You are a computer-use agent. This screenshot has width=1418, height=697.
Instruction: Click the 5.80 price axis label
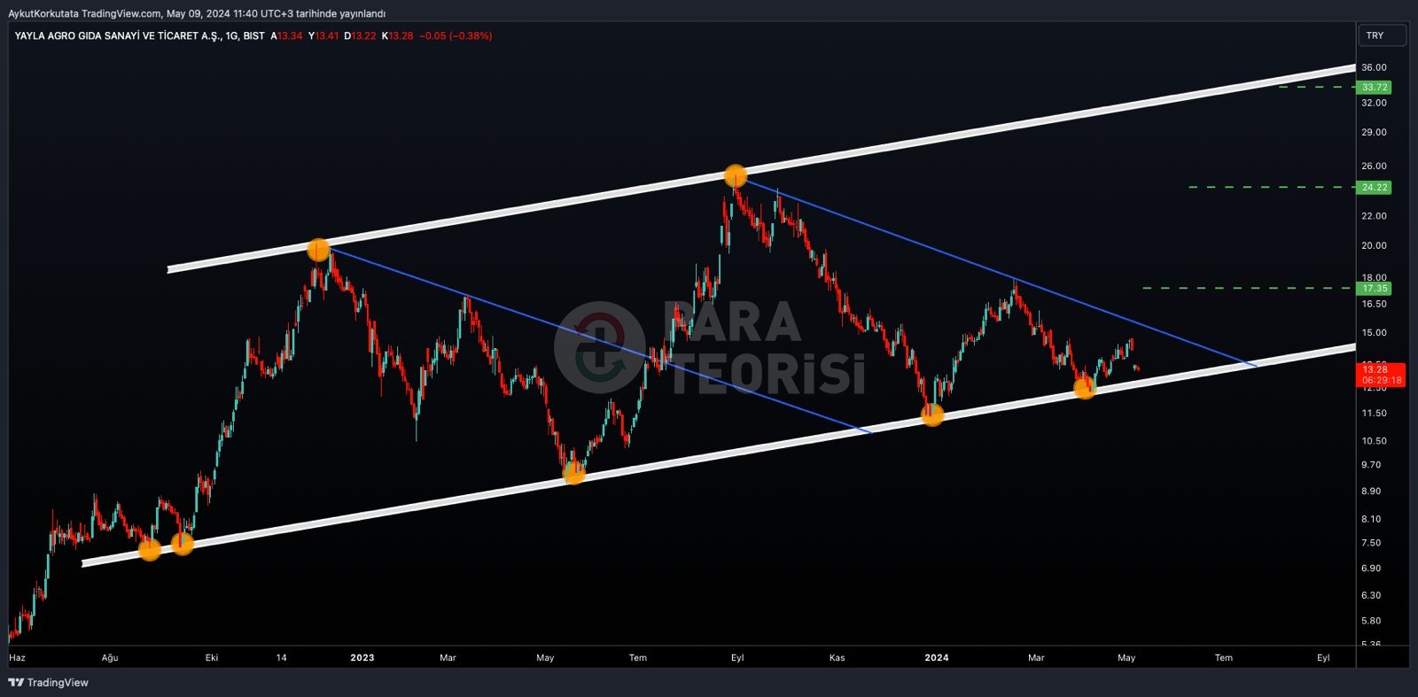click(1371, 621)
